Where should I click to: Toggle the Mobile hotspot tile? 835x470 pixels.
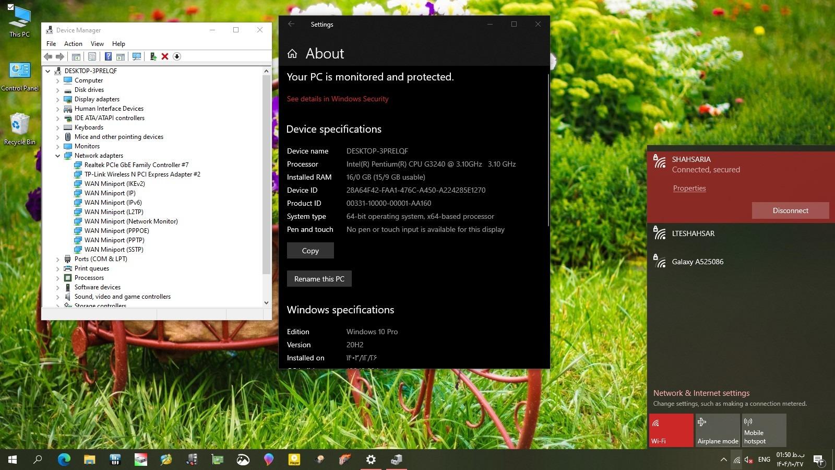tap(764, 430)
